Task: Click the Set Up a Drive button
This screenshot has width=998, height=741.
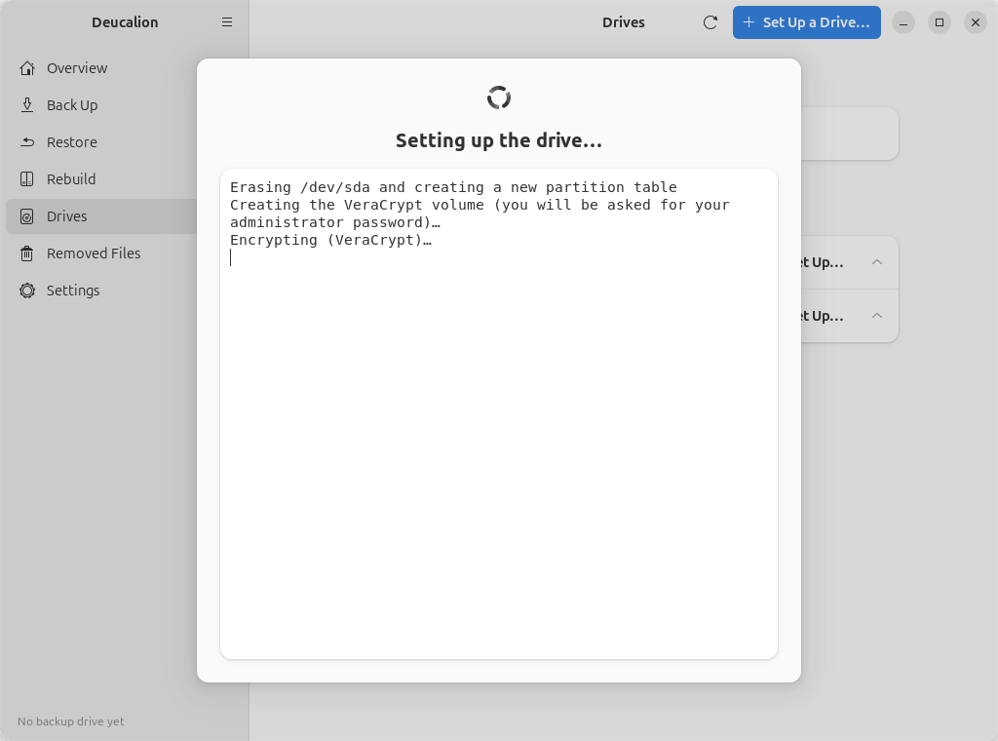Action: tap(806, 22)
